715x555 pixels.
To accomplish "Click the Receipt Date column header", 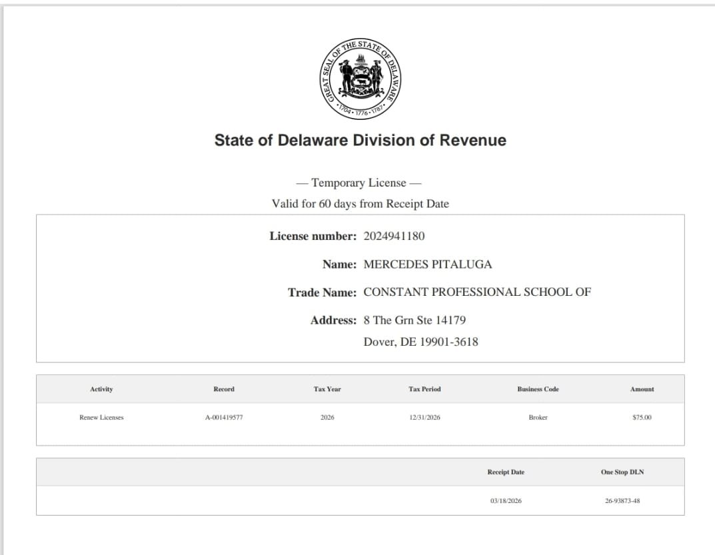I will (x=506, y=472).
